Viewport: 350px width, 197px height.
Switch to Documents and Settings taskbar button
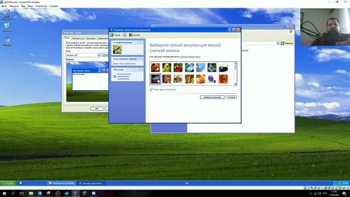(x=62, y=183)
